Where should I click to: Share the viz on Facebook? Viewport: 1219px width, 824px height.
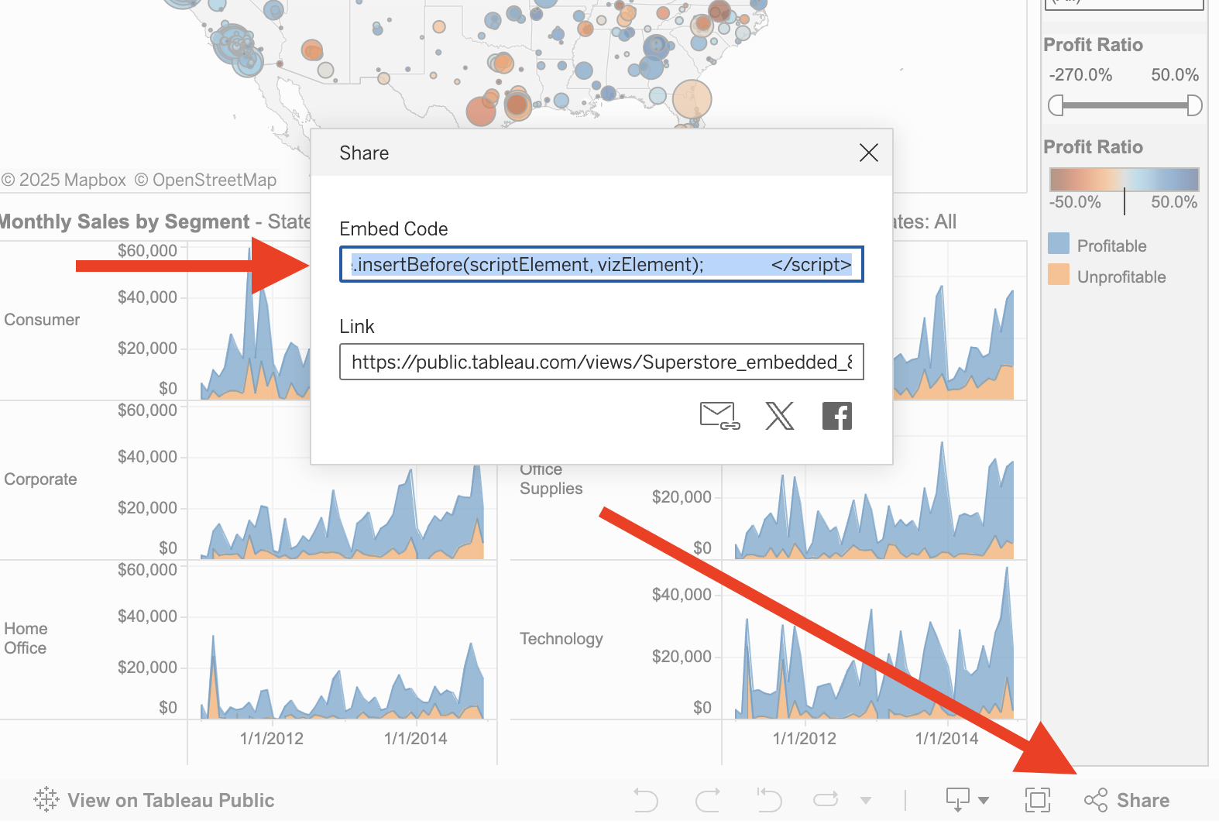[836, 416]
